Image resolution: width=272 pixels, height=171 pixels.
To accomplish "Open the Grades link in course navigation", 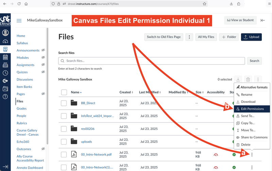I will tap(21, 109).
